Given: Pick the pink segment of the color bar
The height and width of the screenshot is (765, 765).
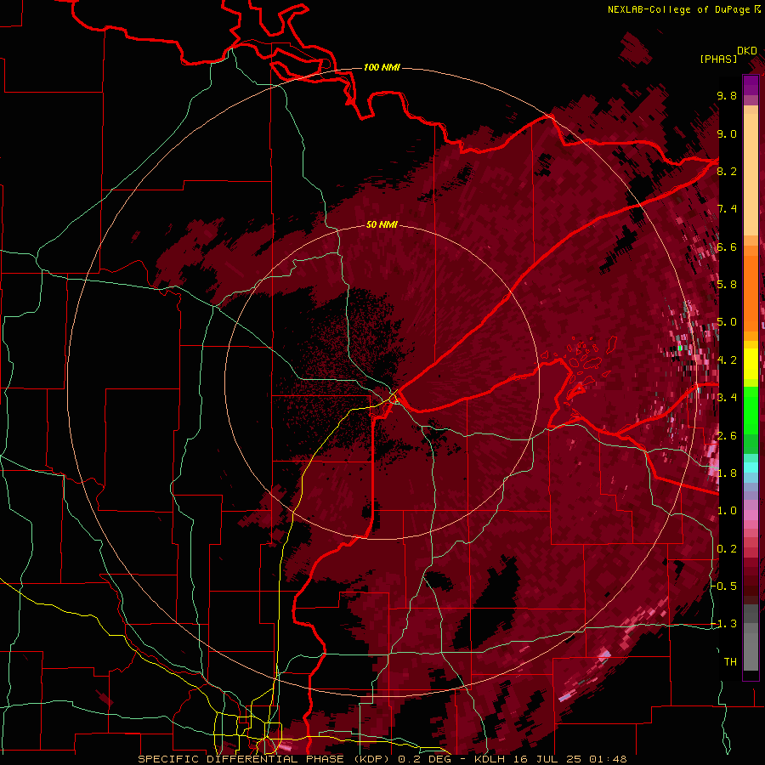Looking at the screenshot, I should click(751, 515).
